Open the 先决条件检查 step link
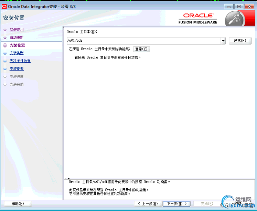Image resolution: width=257 pixels, height=211 pixels. 20,61
